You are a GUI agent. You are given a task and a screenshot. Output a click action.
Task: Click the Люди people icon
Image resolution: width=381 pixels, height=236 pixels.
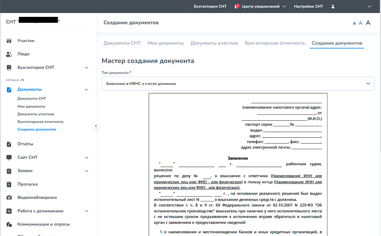coord(9,54)
